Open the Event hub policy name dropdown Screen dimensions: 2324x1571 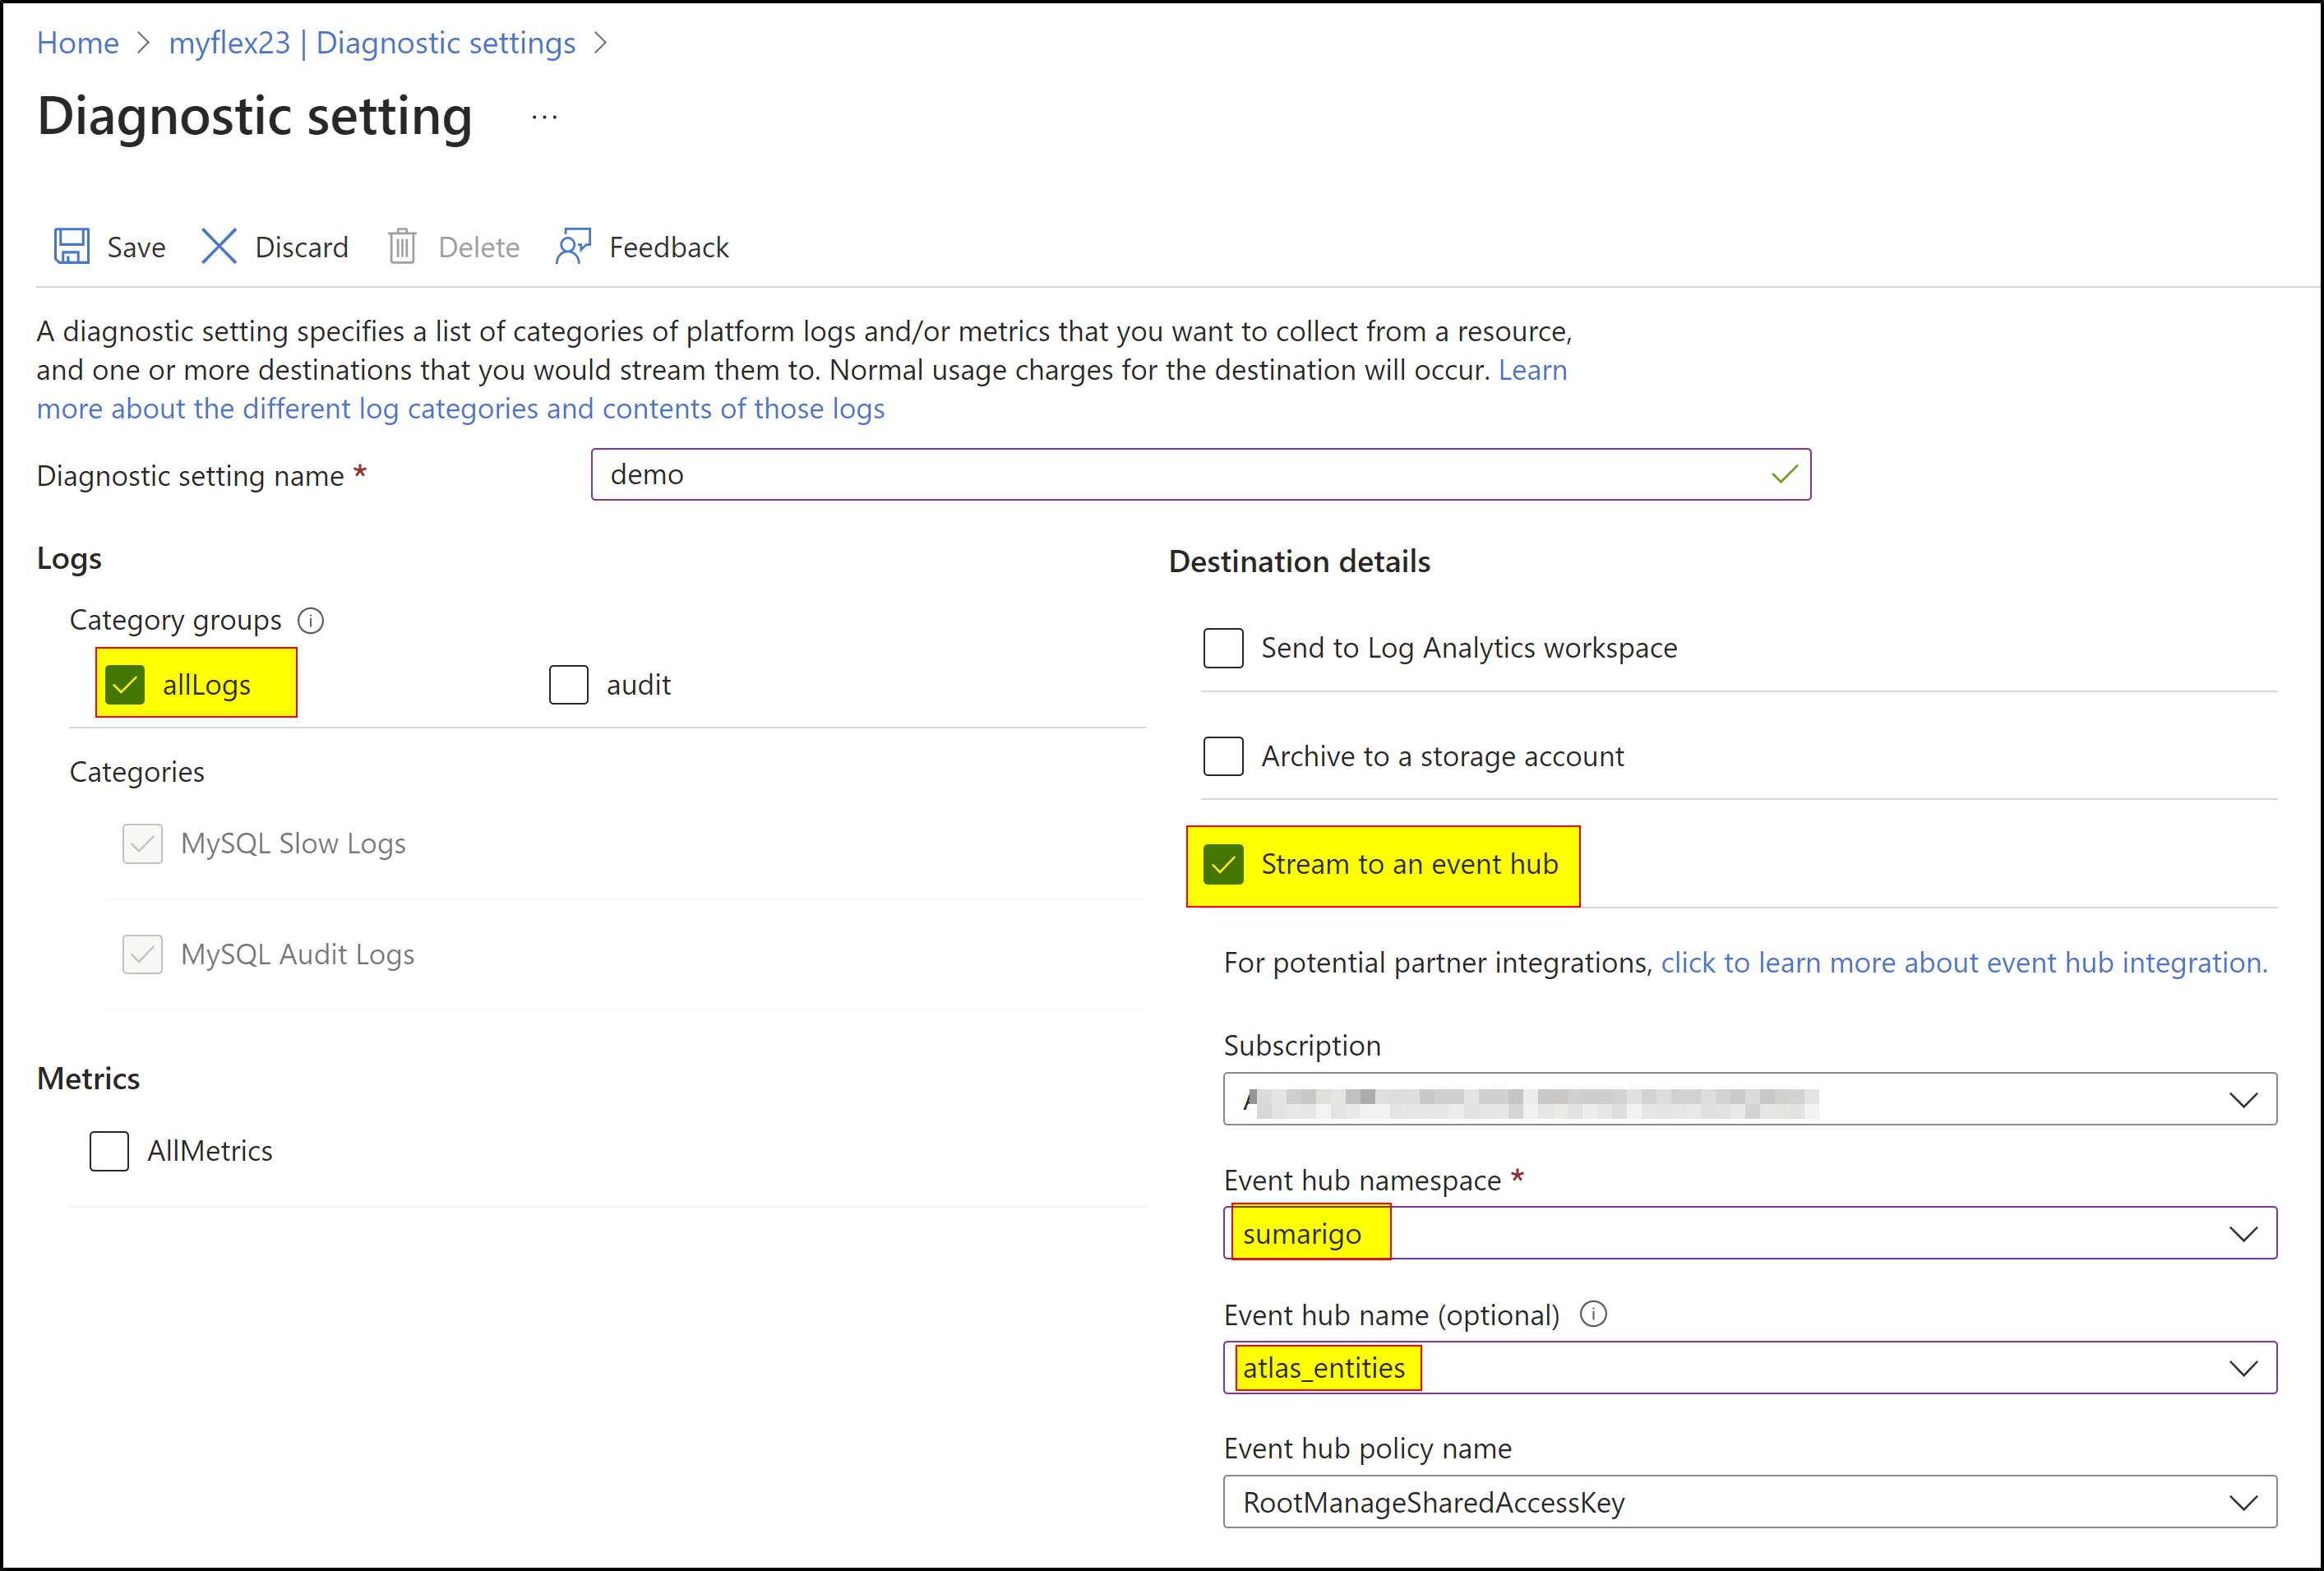[2244, 1502]
